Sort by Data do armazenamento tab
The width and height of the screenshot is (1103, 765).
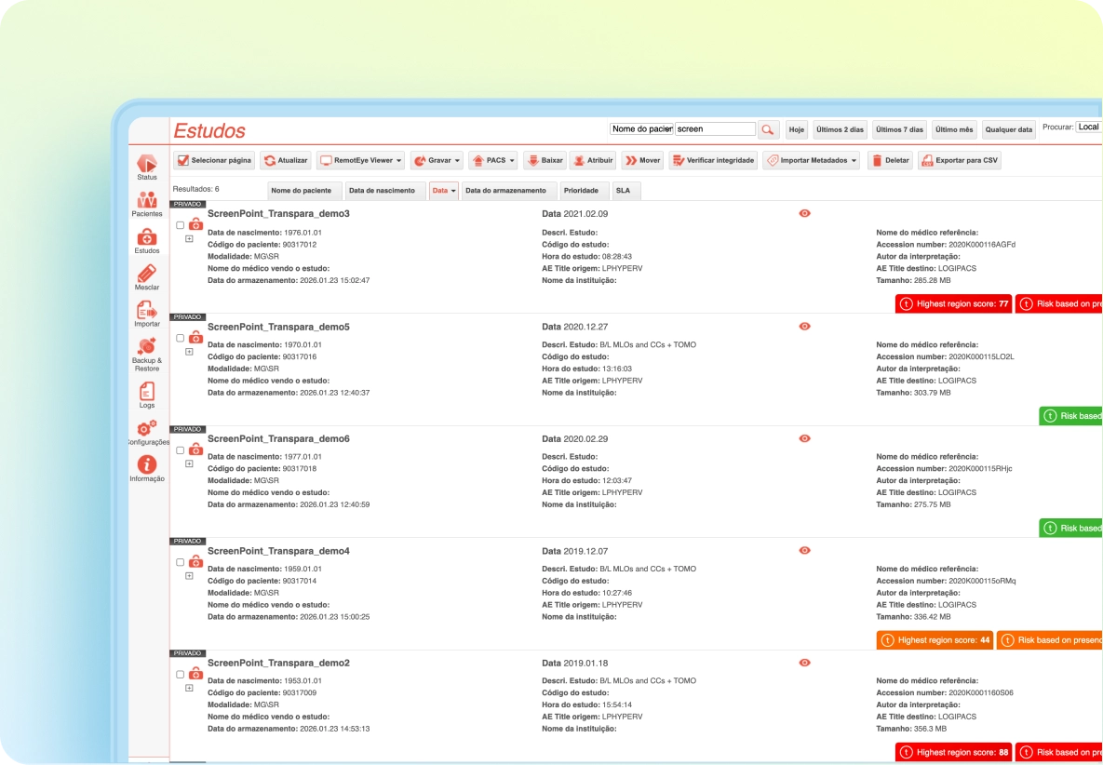pyautogui.click(x=510, y=191)
